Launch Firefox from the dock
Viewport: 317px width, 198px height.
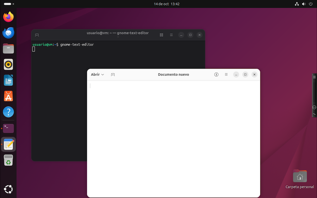point(8,17)
